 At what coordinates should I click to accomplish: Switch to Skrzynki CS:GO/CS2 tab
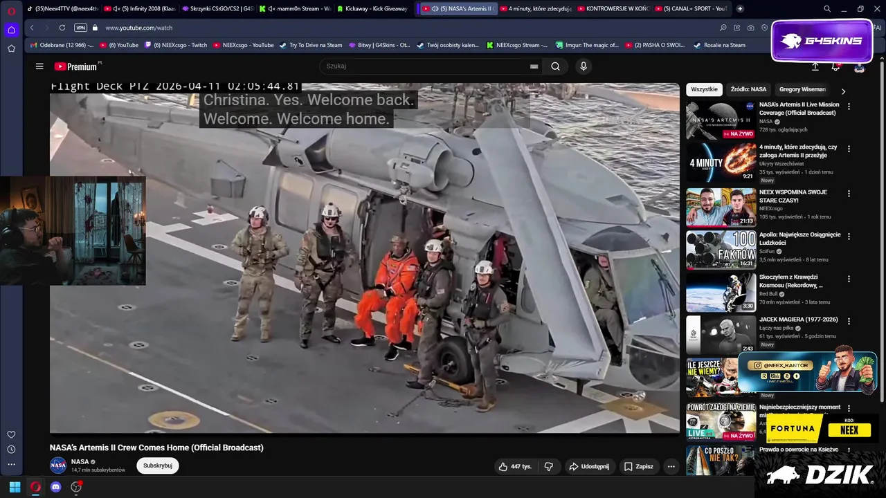[x=218, y=9]
